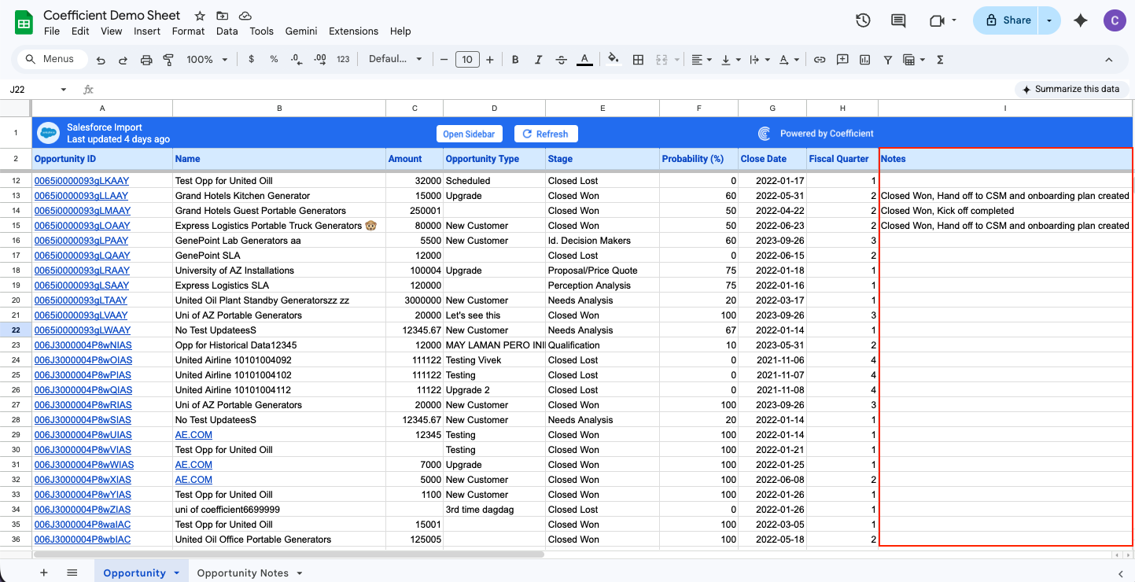Open the Insert chart tool
Image resolution: width=1135 pixels, height=582 pixels.
pyautogui.click(x=865, y=59)
